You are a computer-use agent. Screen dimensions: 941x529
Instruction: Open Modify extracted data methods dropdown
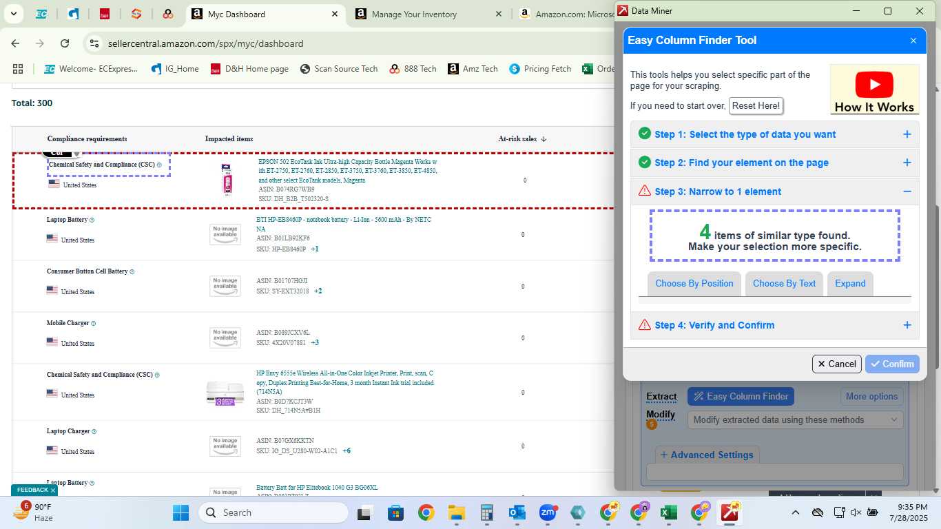pos(795,419)
